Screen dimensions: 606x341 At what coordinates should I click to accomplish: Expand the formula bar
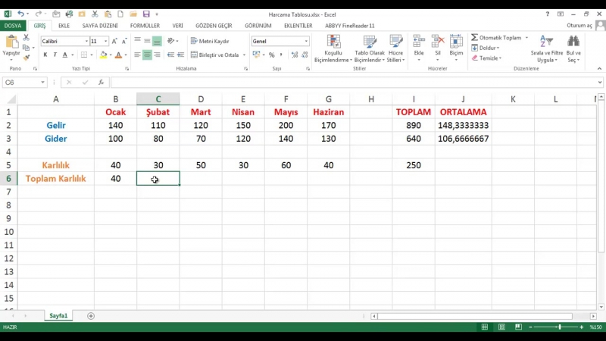click(x=599, y=83)
